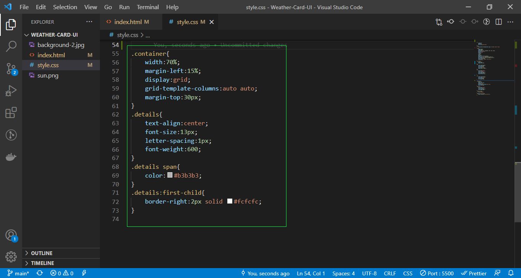521x278 pixels.
Task: Open color picker for #b3b3b3 swatch
Action: [x=170, y=175]
